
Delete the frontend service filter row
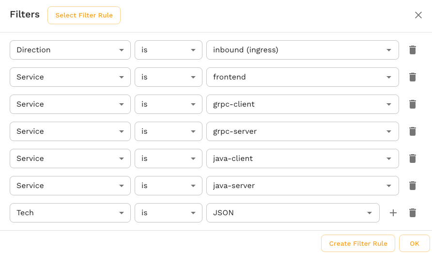pyautogui.click(x=413, y=77)
